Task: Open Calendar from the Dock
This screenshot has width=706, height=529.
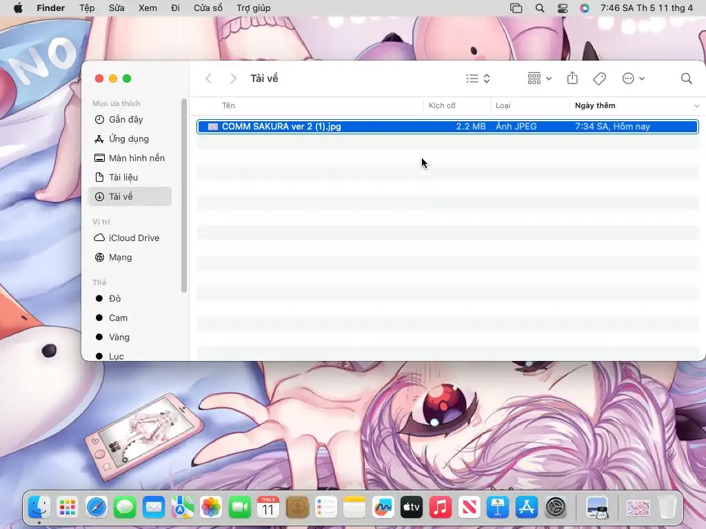Action: [x=268, y=508]
